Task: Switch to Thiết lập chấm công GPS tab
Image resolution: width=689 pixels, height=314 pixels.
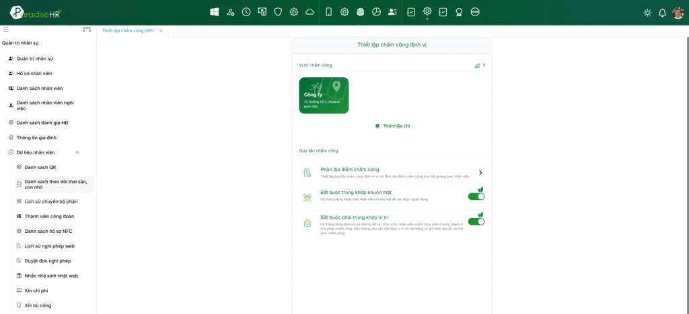Action: [x=128, y=31]
